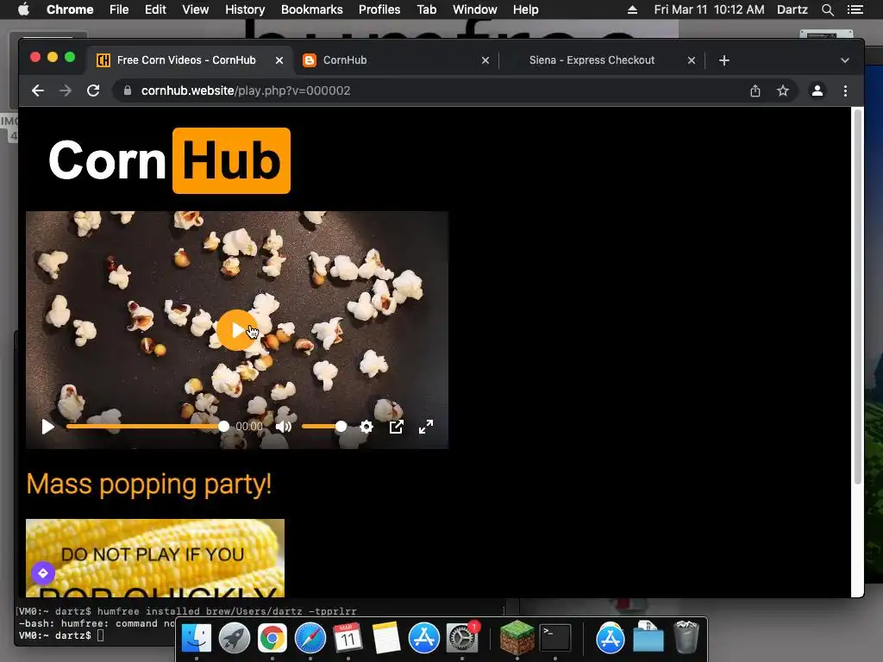Click the padlock site info icon
This screenshot has height=662, width=883.
coord(128,91)
